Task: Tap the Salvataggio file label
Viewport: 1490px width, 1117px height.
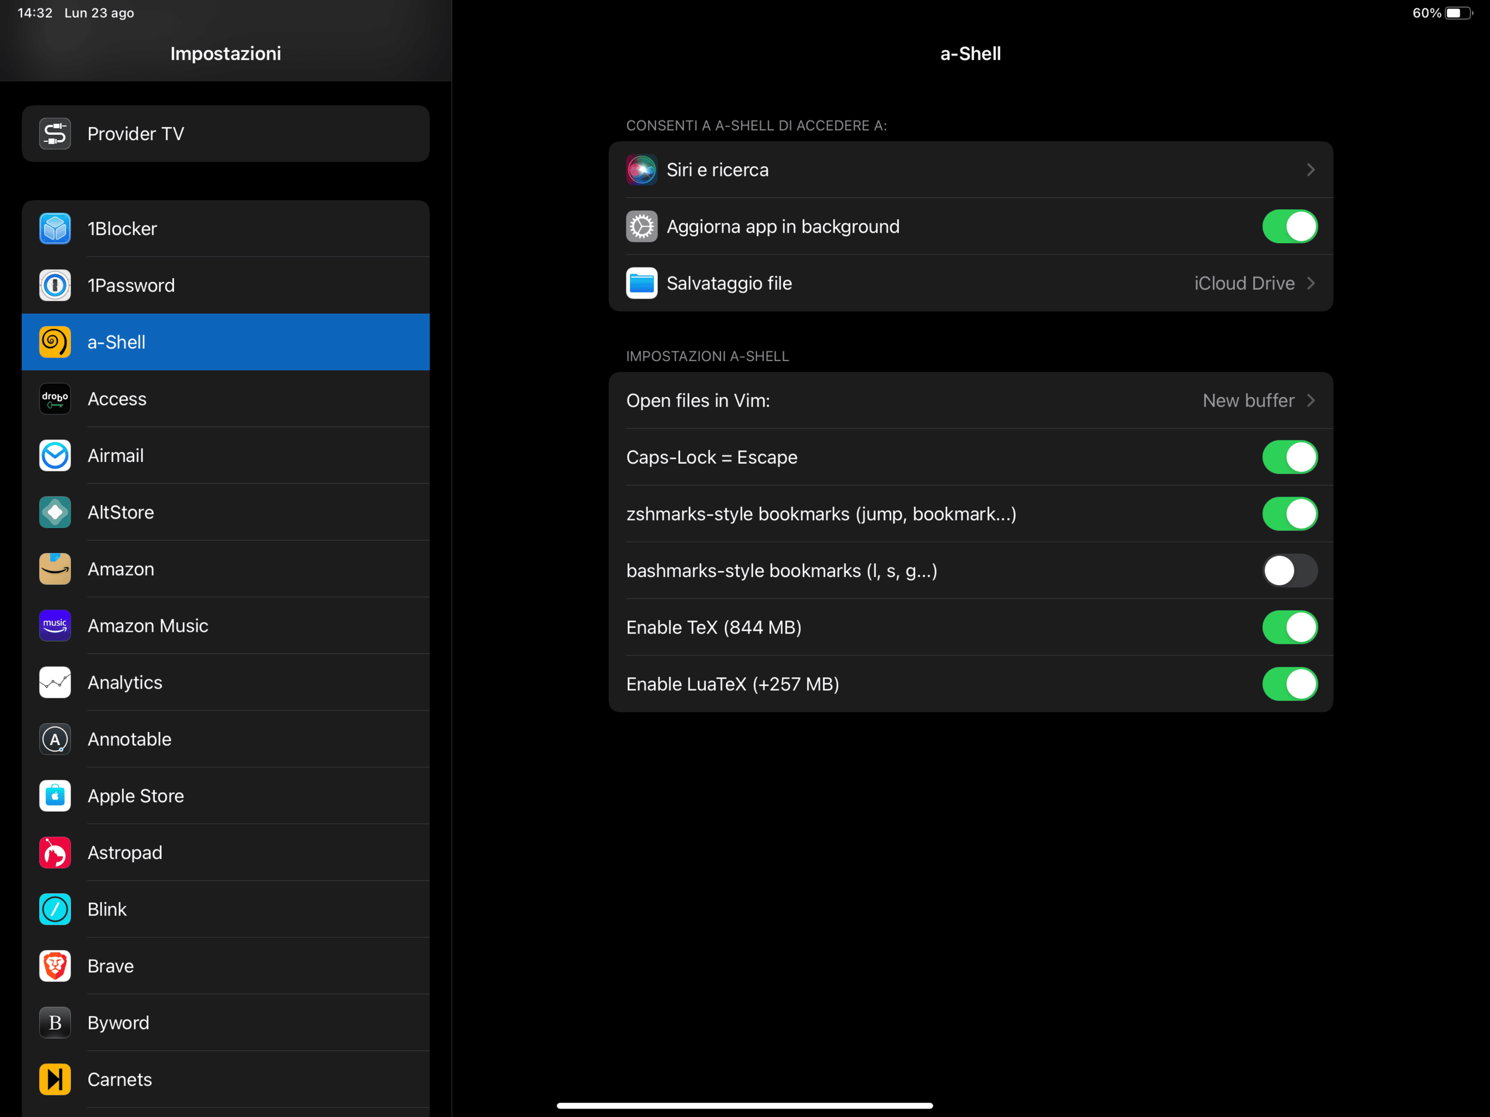Action: pyautogui.click(x=729, y=283)
